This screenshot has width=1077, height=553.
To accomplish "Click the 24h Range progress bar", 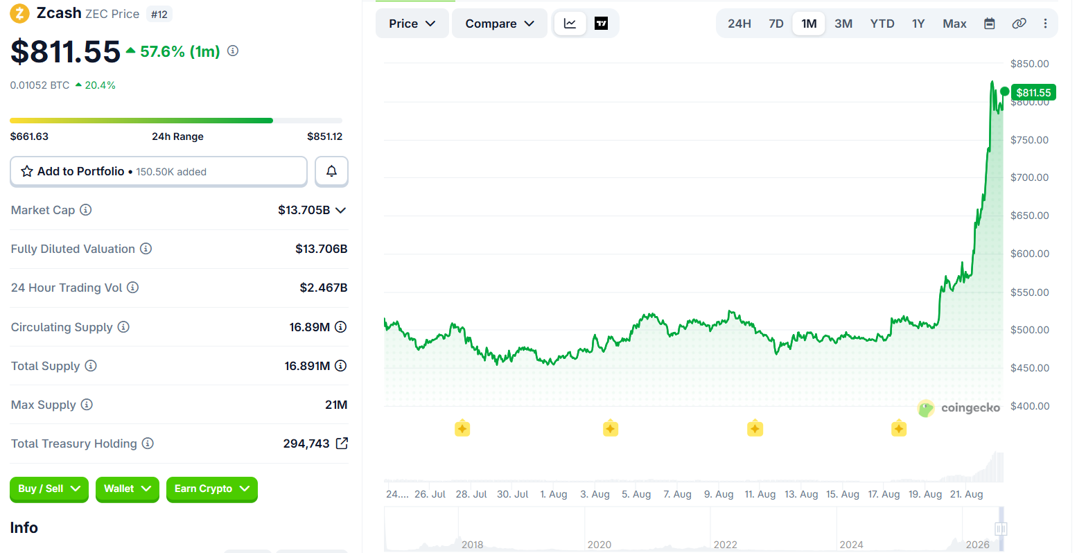I will [176, 121].
